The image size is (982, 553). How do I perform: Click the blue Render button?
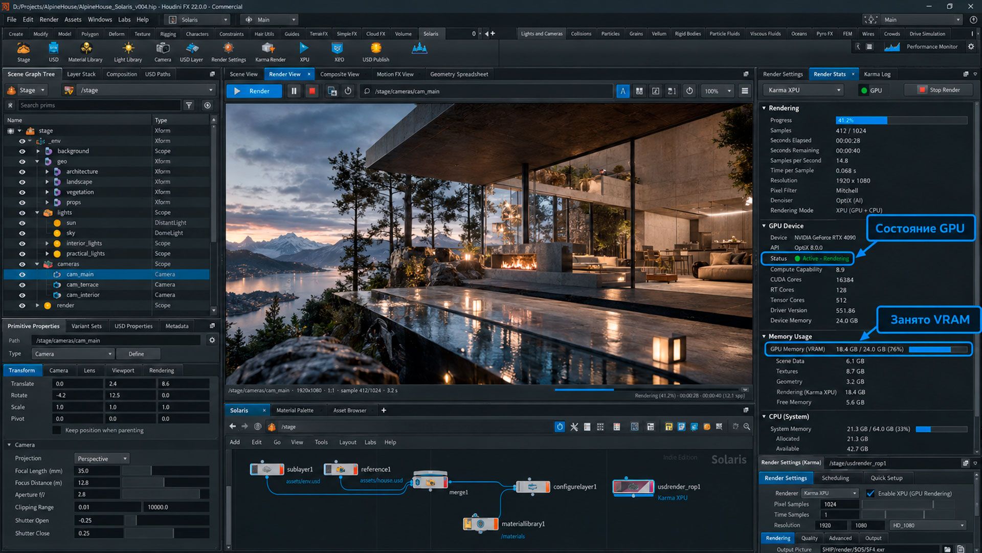pos(254,91)
